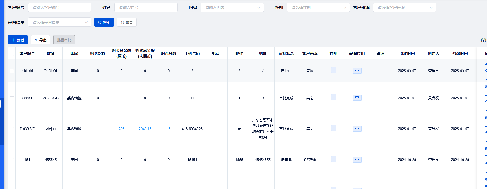This screenshot has width=487, height=189.
Task: Expand the 是否停用 disabled status dropdown
Action: [59, 22]
